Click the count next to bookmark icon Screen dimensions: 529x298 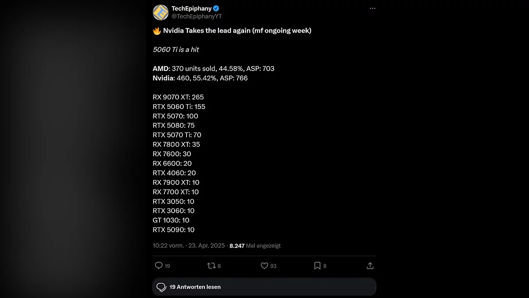tap(325, 266)
